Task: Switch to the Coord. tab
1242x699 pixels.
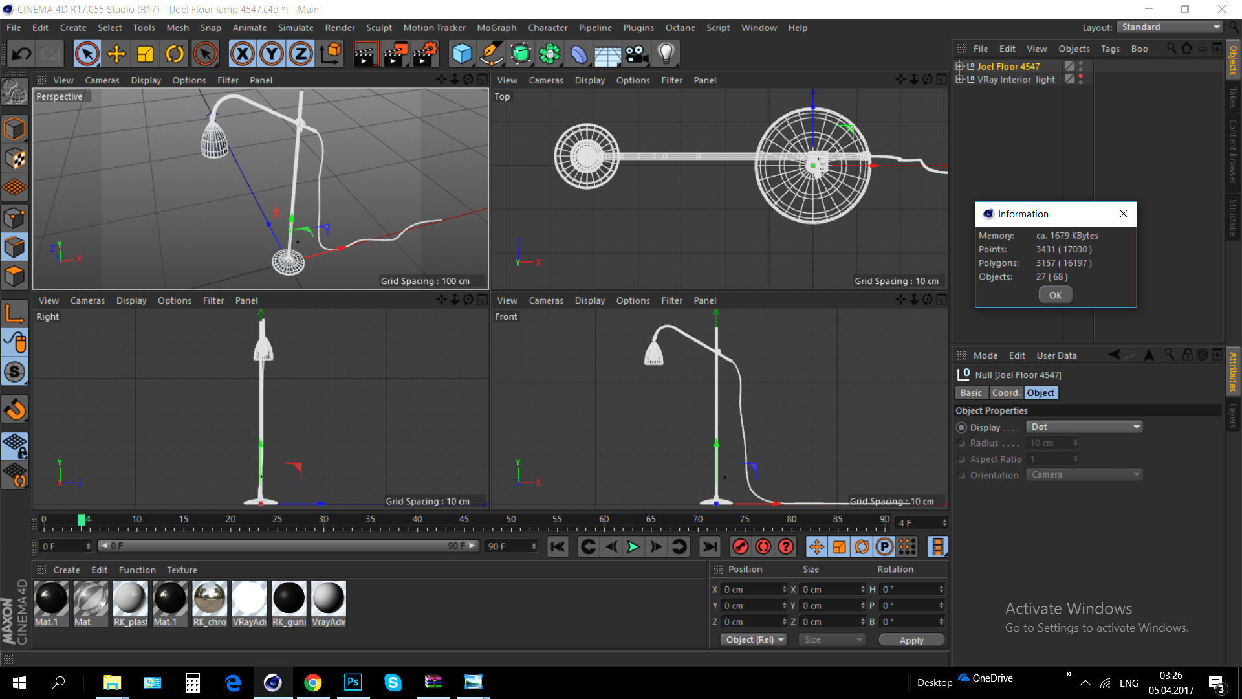Action: coord(1006,393)
